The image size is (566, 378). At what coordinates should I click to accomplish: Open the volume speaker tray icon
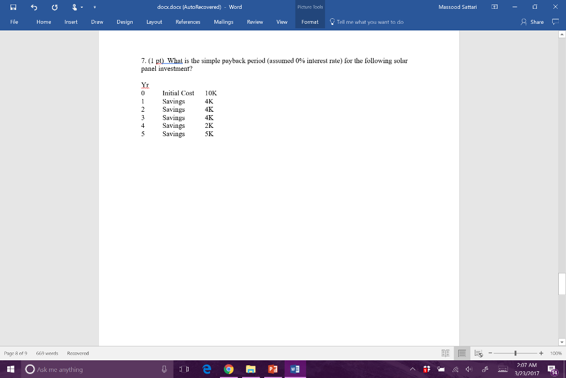tap(469, 369)
